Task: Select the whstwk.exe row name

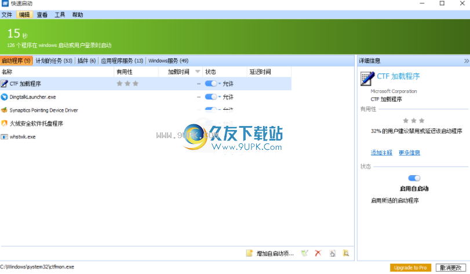Action: (23, 136)
